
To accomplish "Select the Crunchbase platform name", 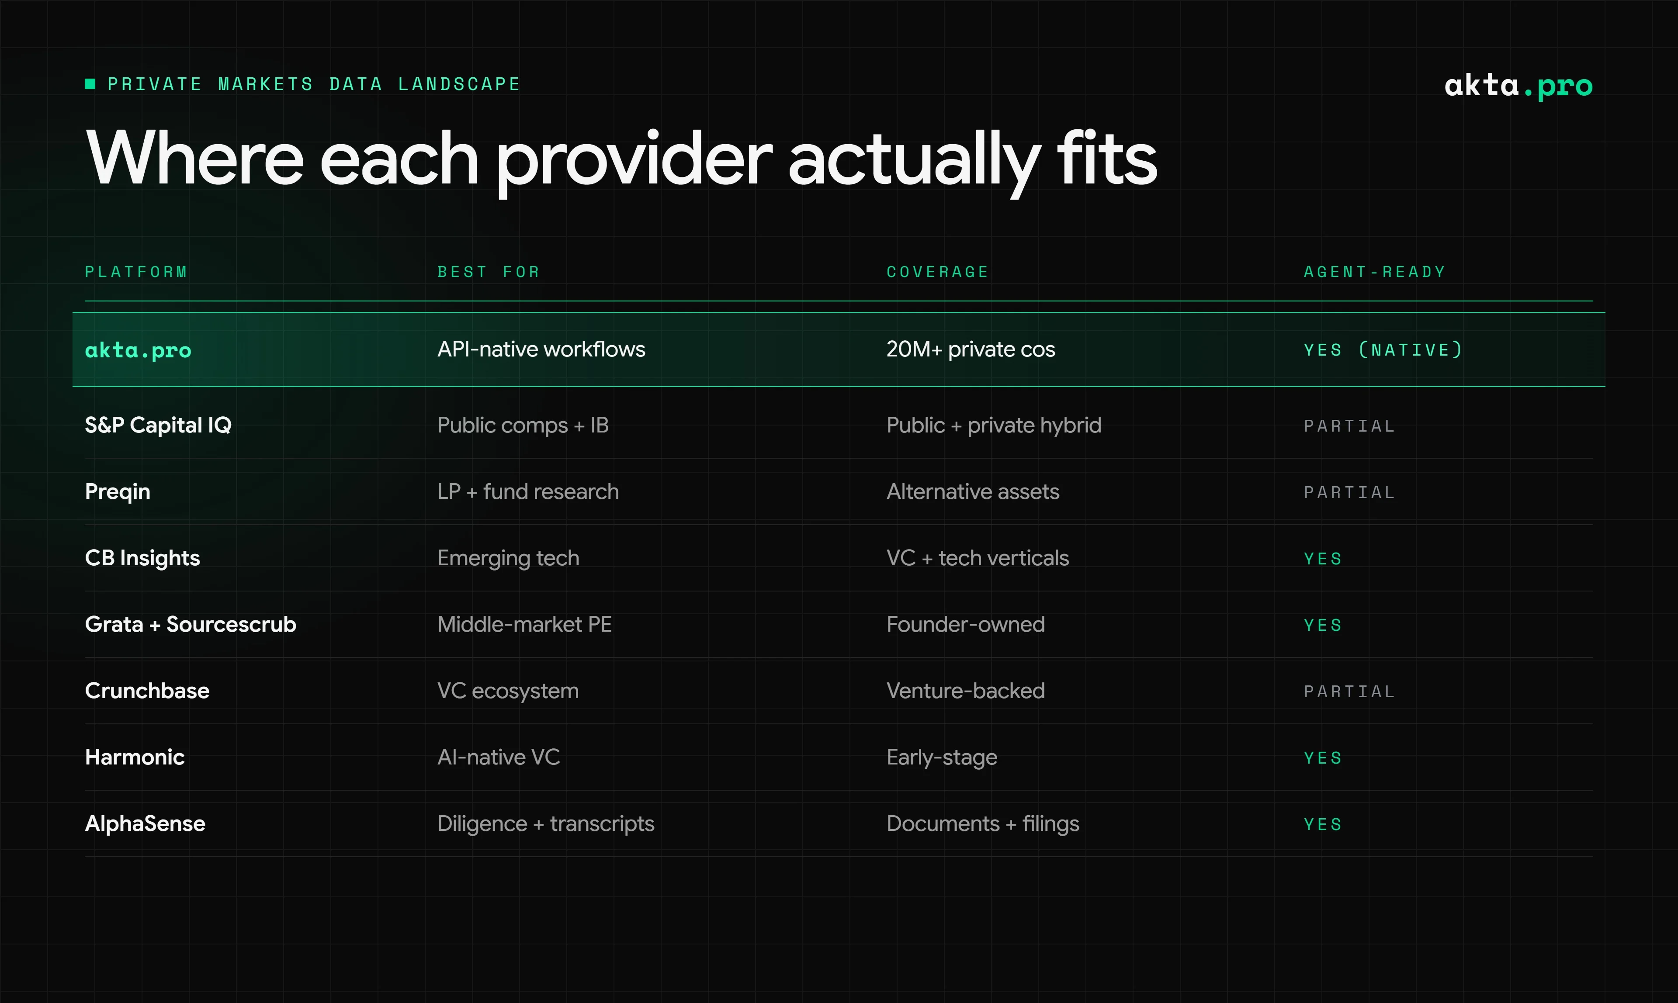I will (147, 691).
